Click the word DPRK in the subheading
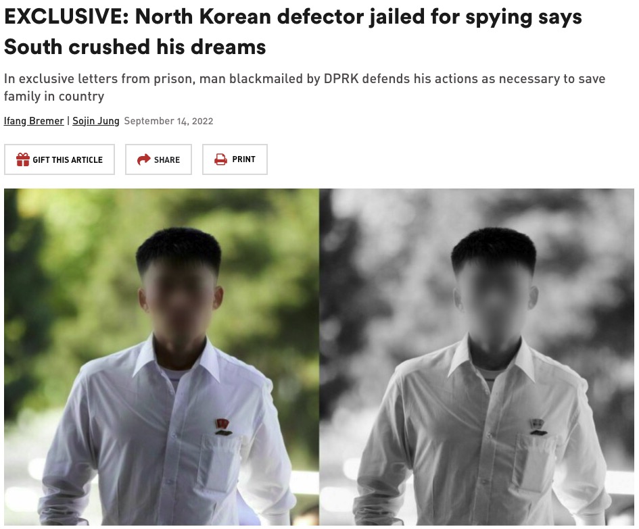Image resolution: width=639 pixels, height=529 pixels. tap(341, 78)
